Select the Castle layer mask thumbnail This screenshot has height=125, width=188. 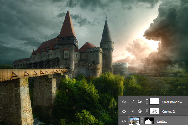pos(149,121)
